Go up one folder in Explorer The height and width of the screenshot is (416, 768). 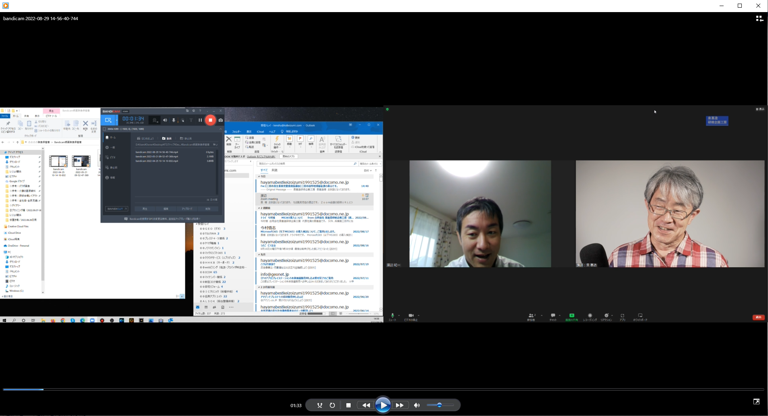pos(17,142)
